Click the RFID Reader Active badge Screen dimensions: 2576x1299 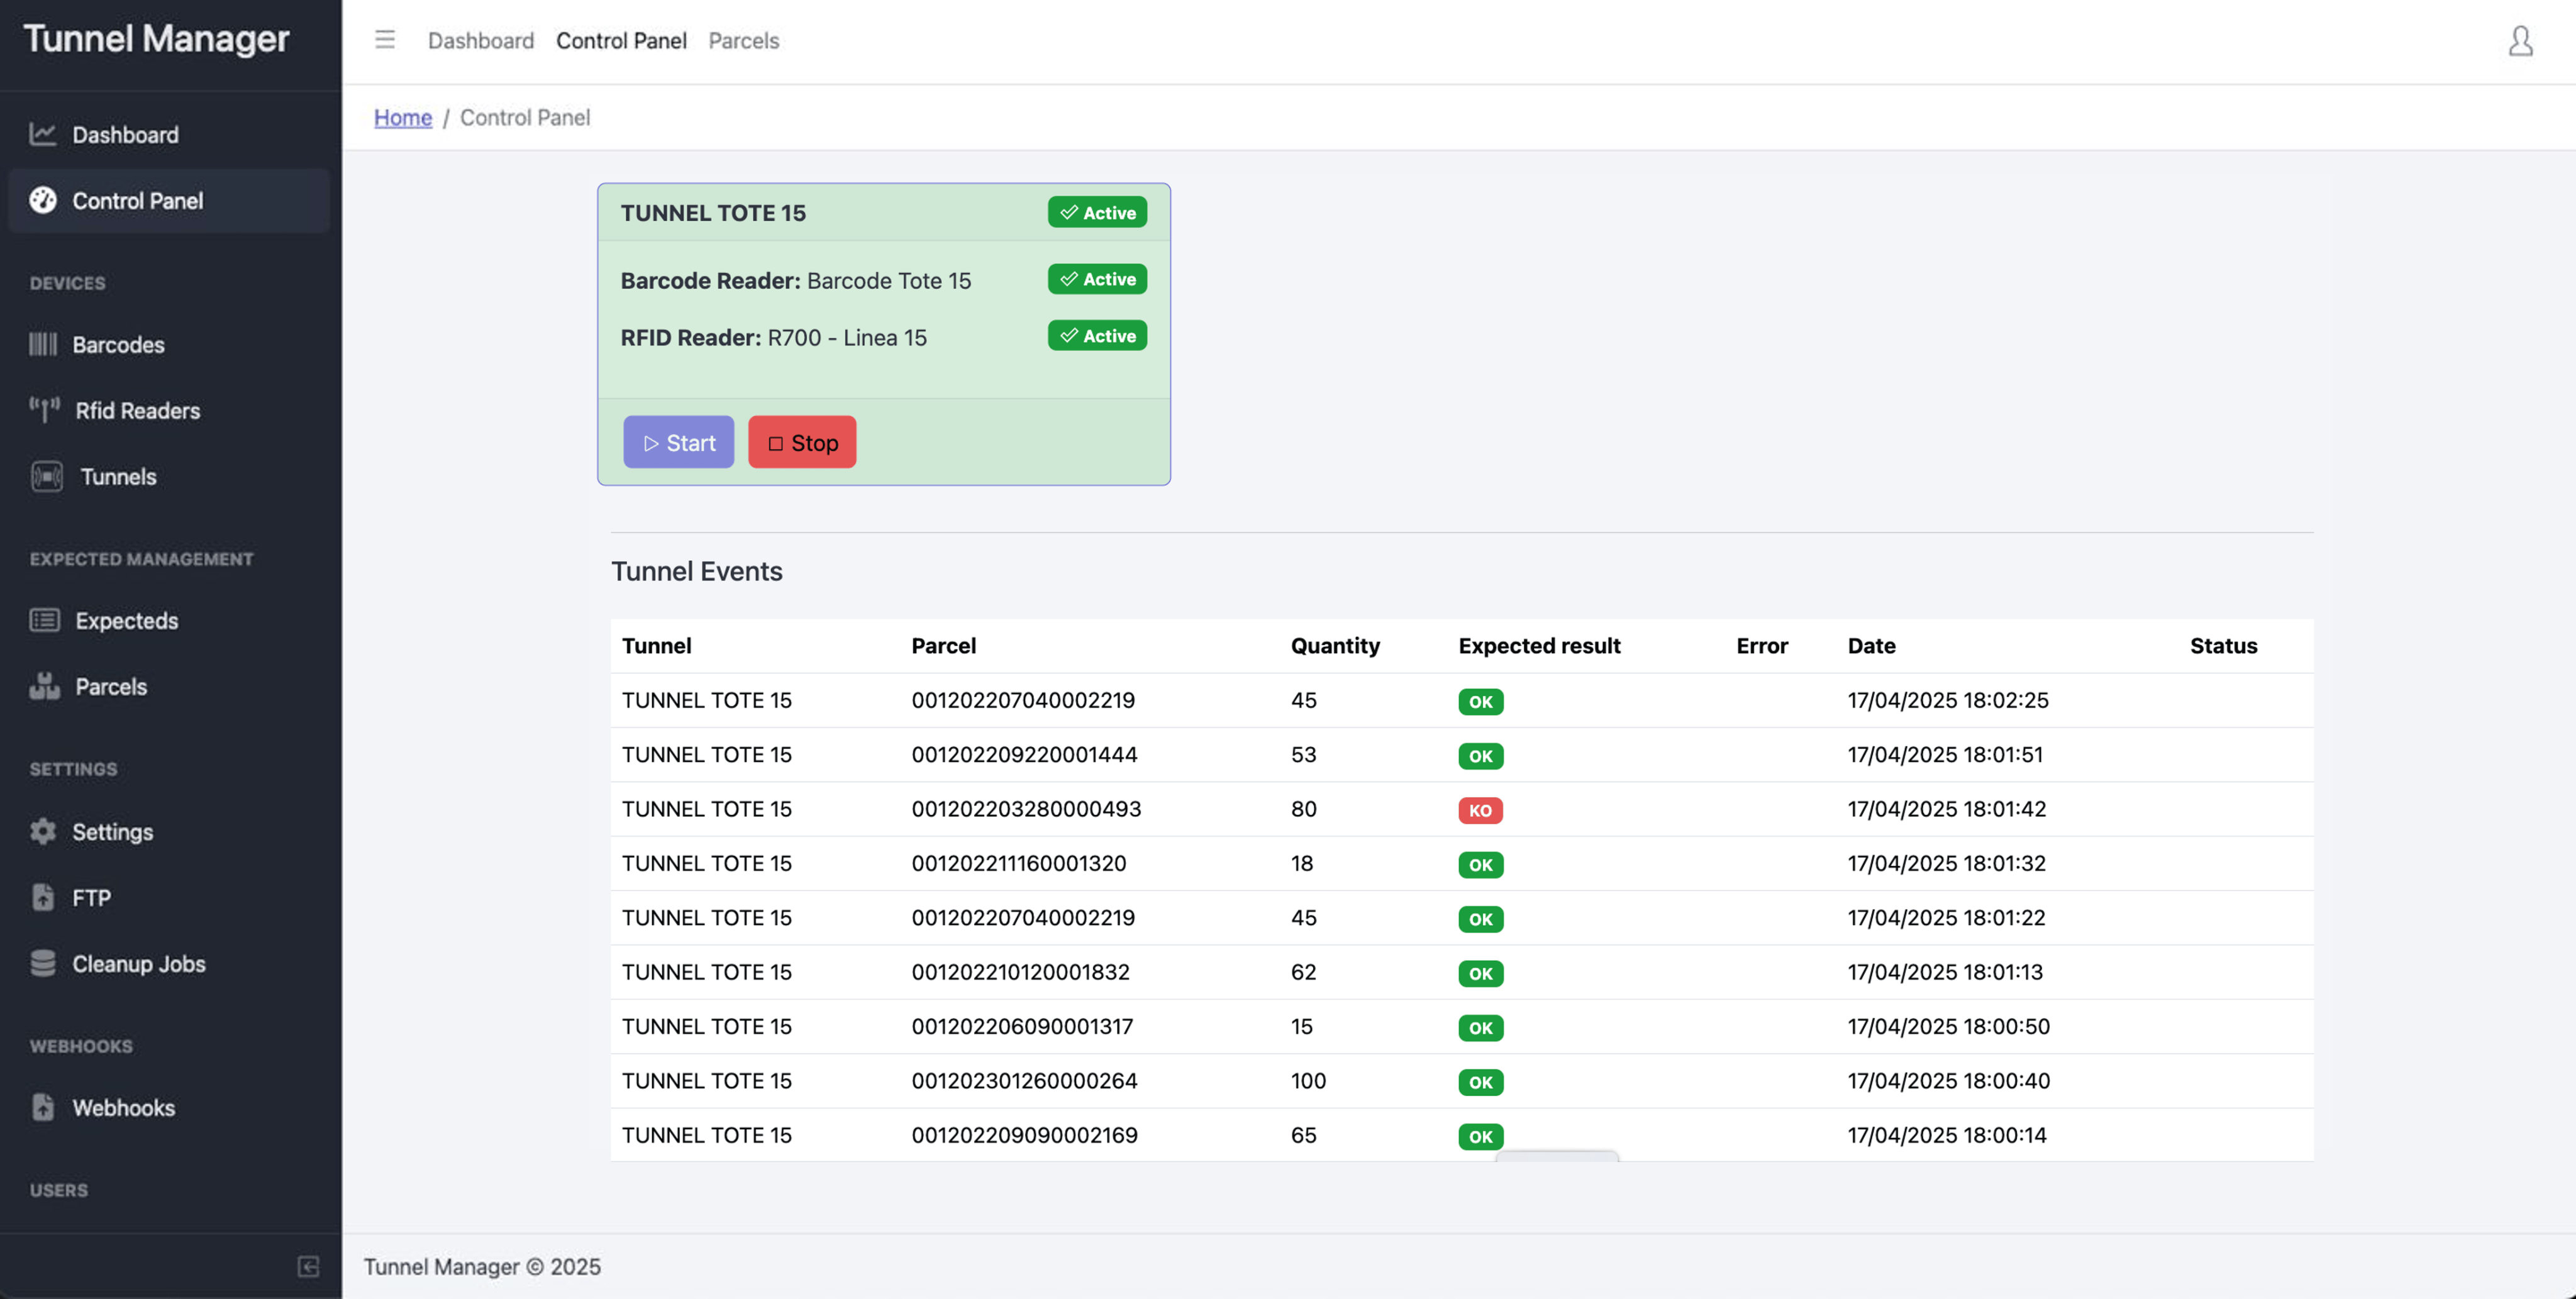tap(1097, 336)
